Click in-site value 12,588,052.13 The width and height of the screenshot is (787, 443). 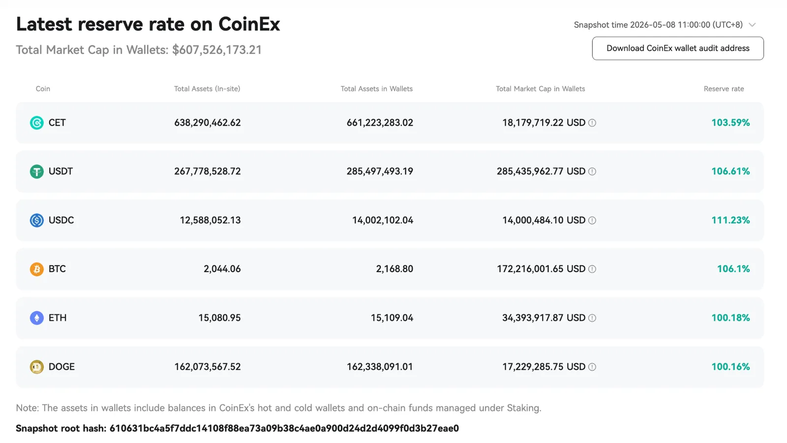tap(210, 220)
